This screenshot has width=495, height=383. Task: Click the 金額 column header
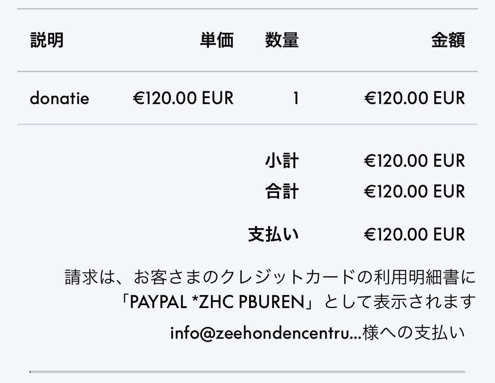tap(448, 40)
